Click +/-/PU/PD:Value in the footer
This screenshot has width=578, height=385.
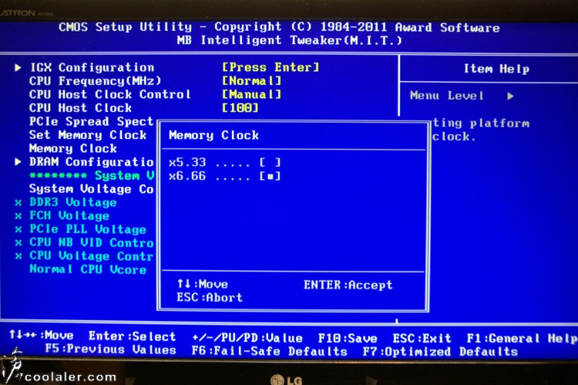tap(247, 338)
